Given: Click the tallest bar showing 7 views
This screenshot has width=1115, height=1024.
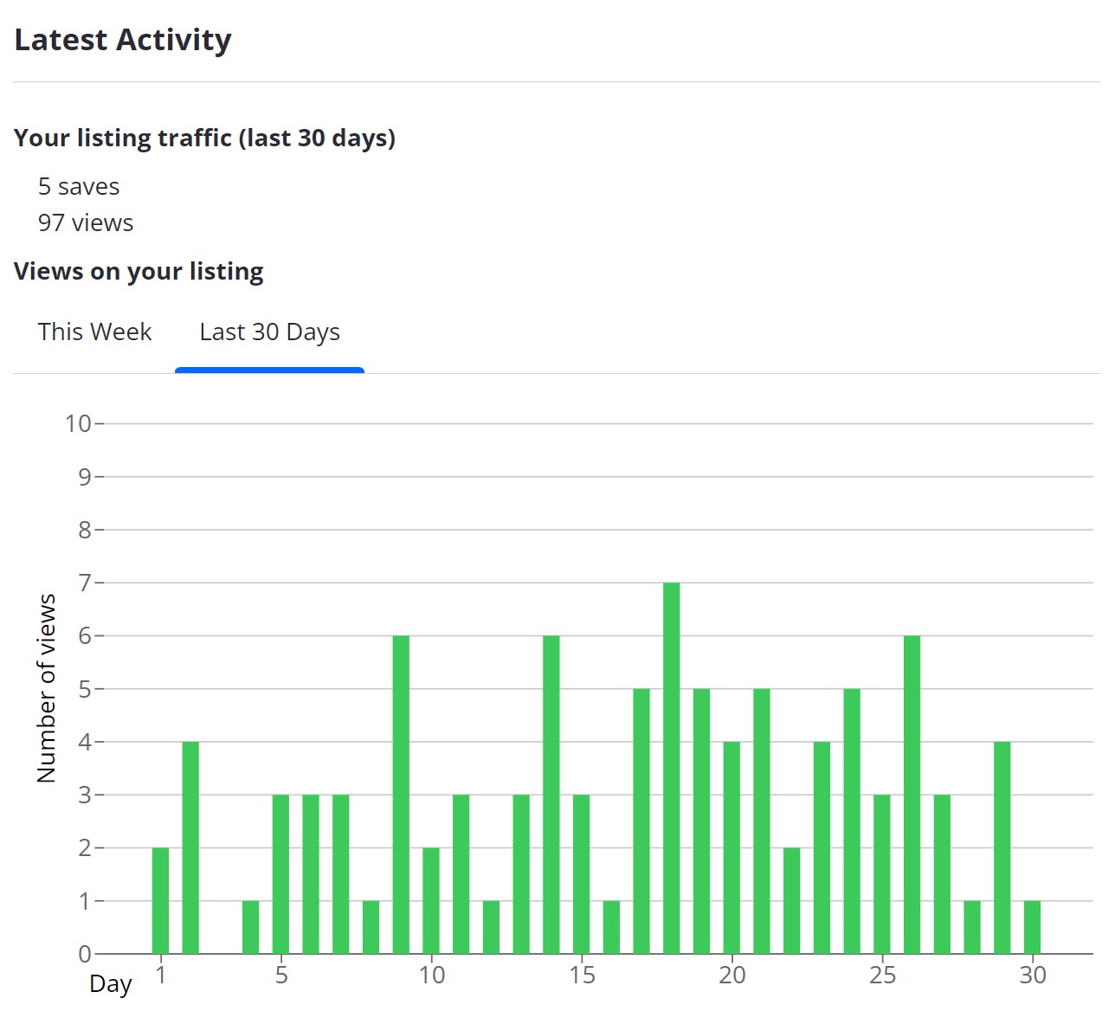Looking at the screenshot, I should tap(672, 769).
